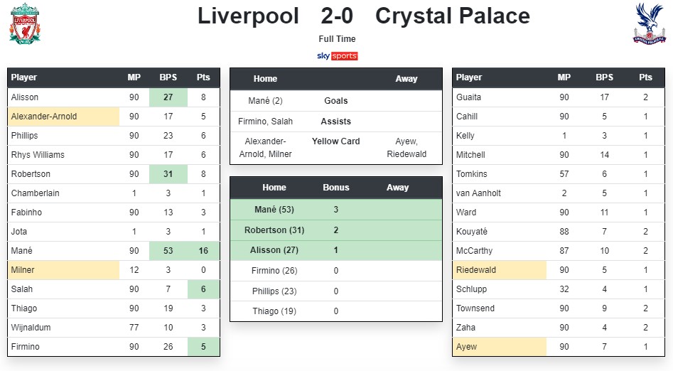Image resolution: width=673 pixels, height=371 pixels.
Task: Click the Bonus column header
Action: [x=336, y=188]
